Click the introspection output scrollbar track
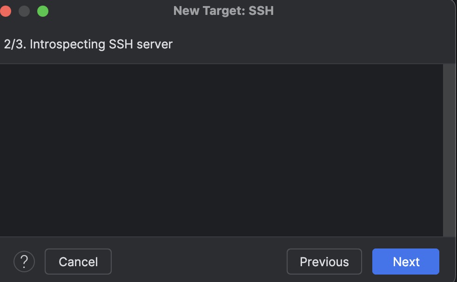 tap(449, 150)
